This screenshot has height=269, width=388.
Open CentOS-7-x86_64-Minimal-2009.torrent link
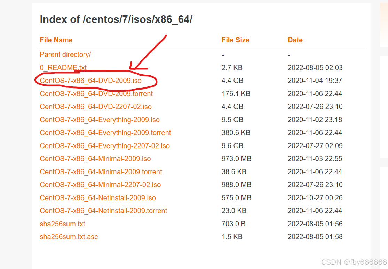click(x=101, y=172)
